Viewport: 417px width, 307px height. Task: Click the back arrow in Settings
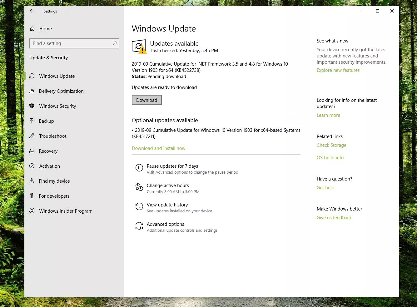32,11
